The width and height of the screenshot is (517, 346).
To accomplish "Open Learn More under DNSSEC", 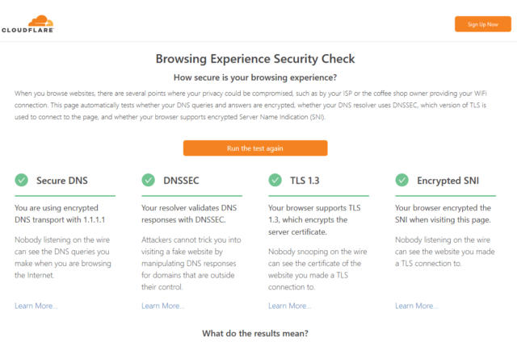I will pos(162,306).
